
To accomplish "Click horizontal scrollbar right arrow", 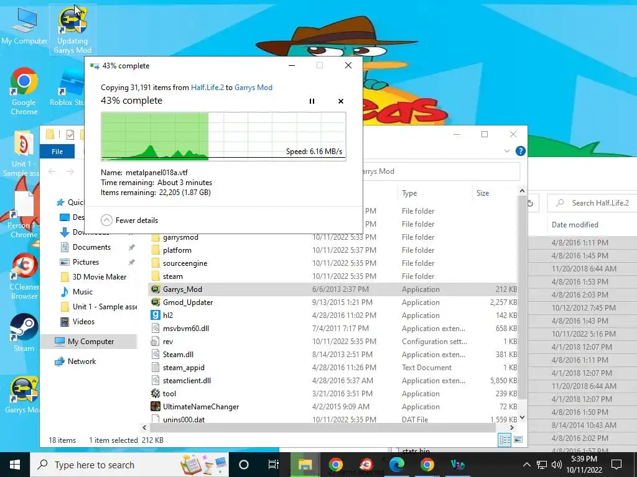I will coord(511,427).
